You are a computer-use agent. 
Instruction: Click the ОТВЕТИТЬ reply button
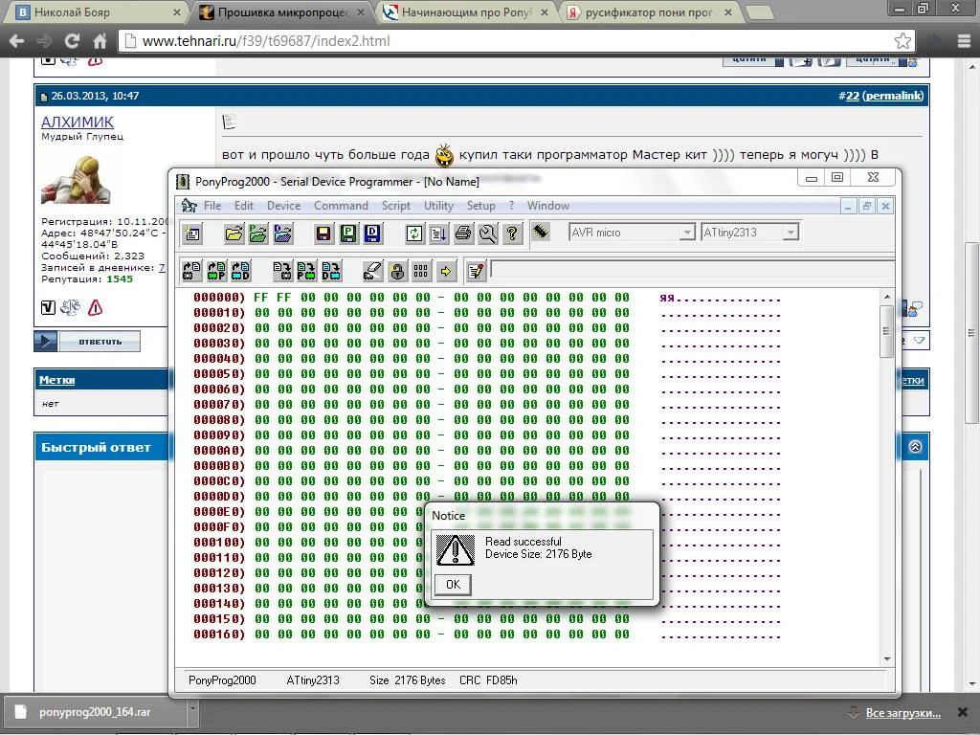point(87,342)
